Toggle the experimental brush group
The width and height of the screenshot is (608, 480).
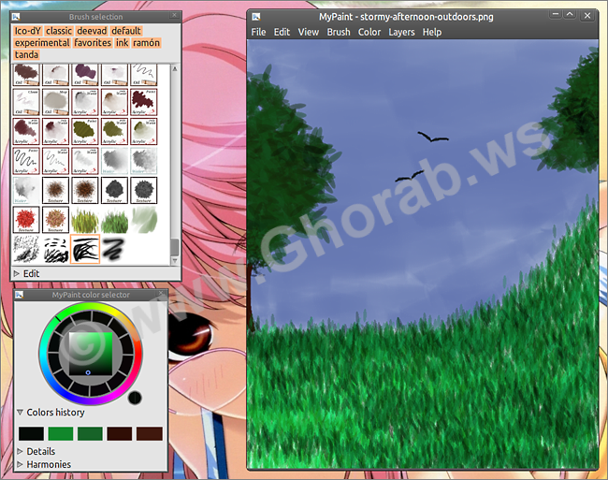tap(42, 43)
